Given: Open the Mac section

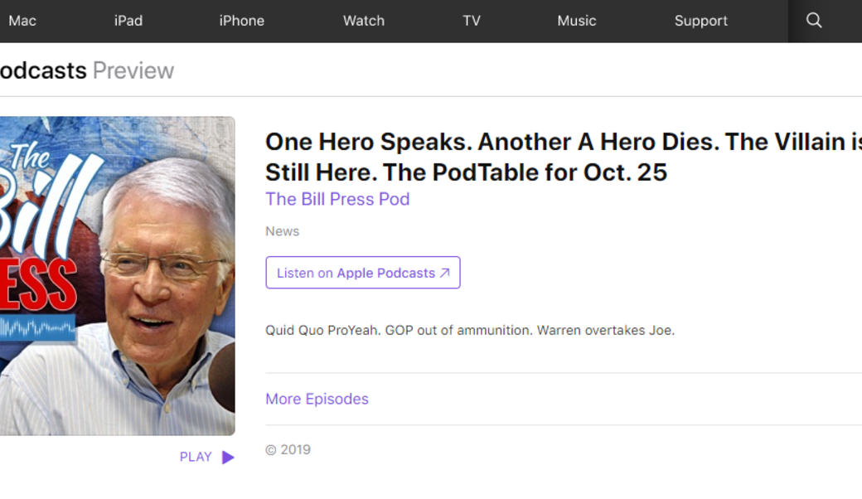Looking at the screenshot, I should point(22,21).
